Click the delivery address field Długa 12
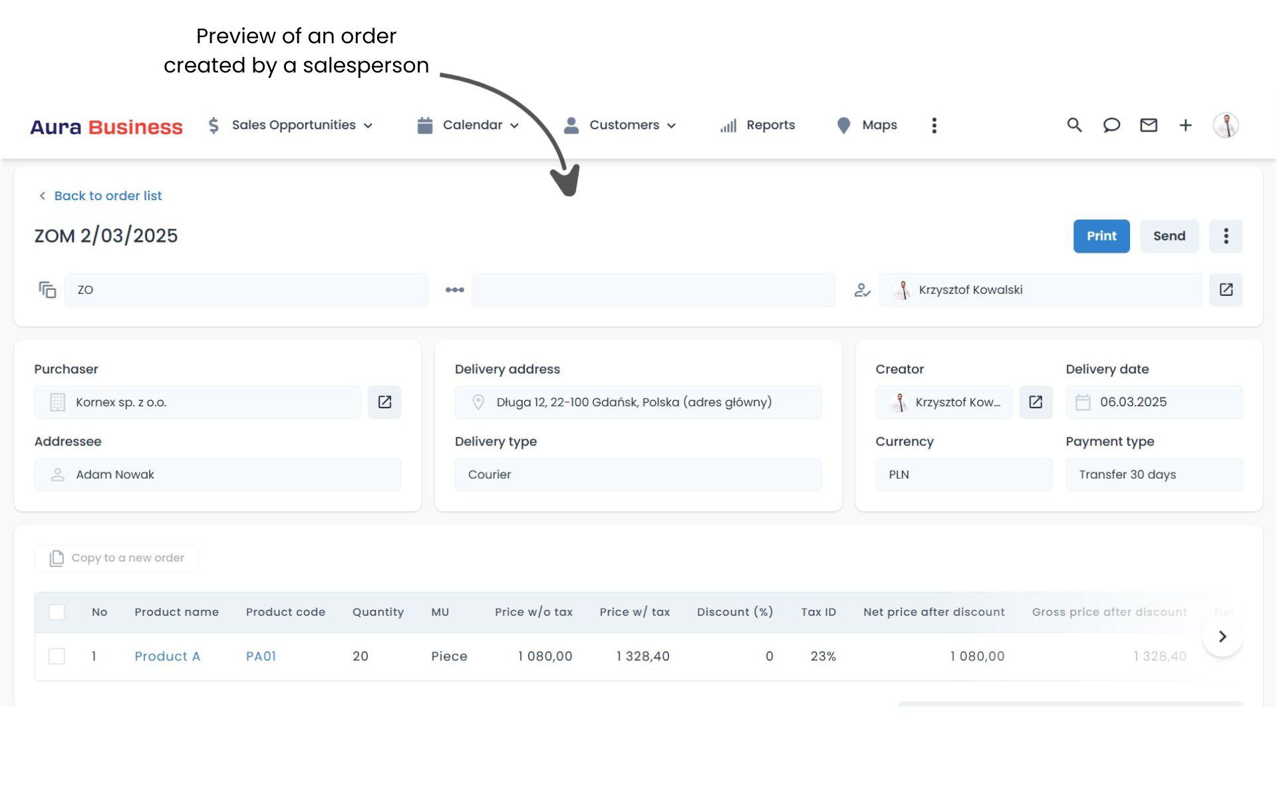The height and width of the screenshot is (798, 1277). click(638, 402)
